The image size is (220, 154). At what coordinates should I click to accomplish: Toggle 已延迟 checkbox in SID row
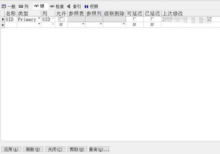pos(152,19)
